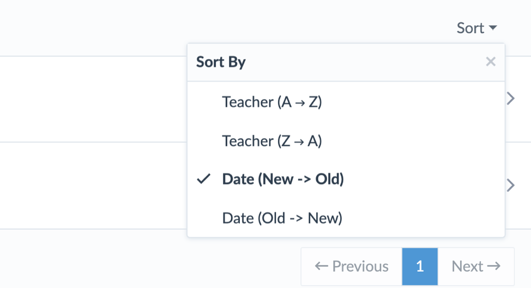This screenshot has width=531, height=288.
Task: Open the first list row
Action: (x=93, y=99)
